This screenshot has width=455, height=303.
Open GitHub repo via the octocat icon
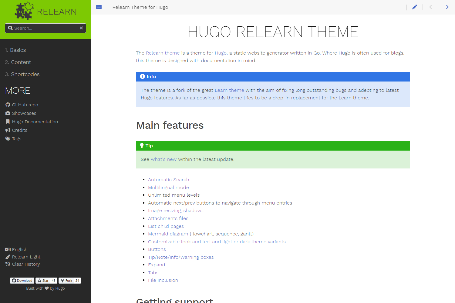pyautogui.click(x=8, y=105)
